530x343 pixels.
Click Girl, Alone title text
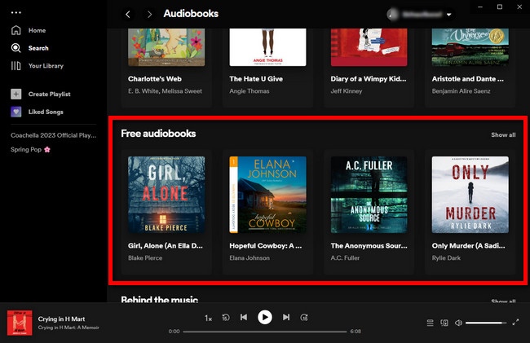point(166,246)
